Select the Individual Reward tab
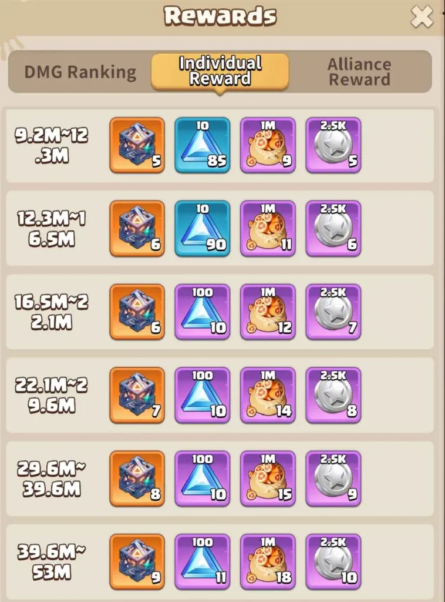 pyautogui.click(x=220, y=71)
